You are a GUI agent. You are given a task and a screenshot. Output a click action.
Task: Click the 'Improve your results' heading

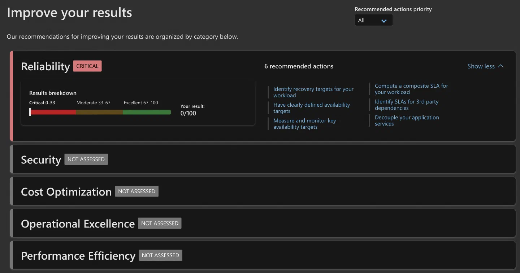coord(69,13)
